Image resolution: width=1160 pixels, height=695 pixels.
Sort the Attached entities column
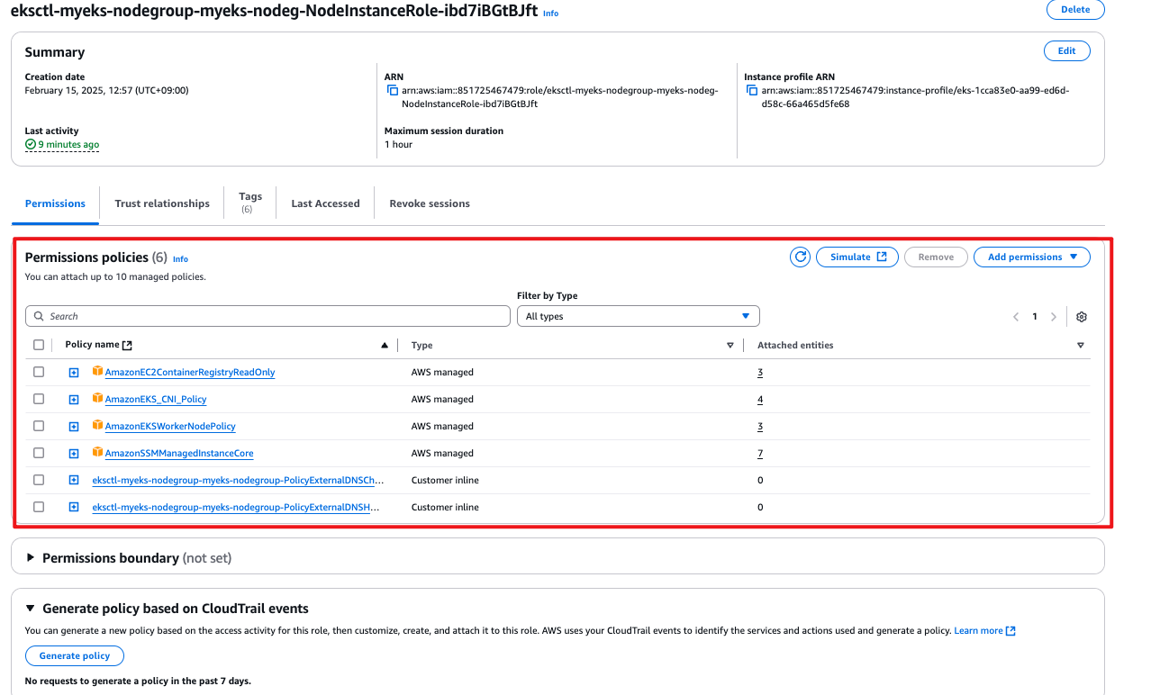(1081, 345)
